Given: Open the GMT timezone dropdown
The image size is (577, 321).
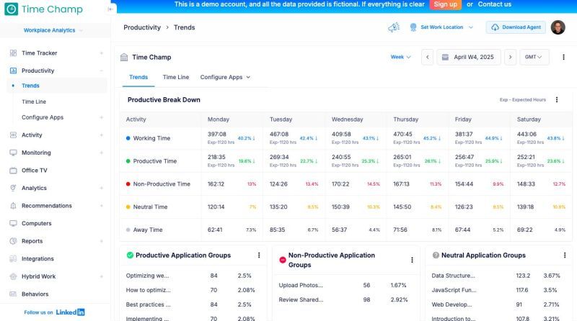Looking at the screenshot, I should pos(534,57).
